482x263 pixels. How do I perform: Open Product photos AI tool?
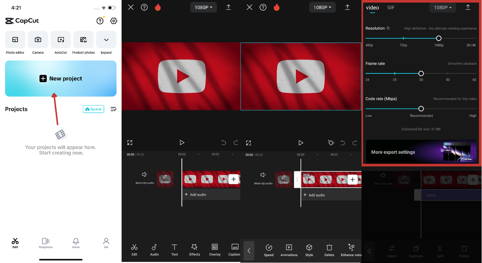coord(84,42)
